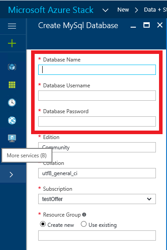Viewport: 167px width, 250px height.
Task: Maximize the Create MySql Database blade
Action: pyautogui.click(x=146, y=25)
